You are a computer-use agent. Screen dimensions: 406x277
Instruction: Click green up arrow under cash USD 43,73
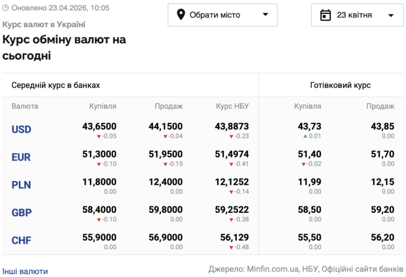[x=305, y=136]
